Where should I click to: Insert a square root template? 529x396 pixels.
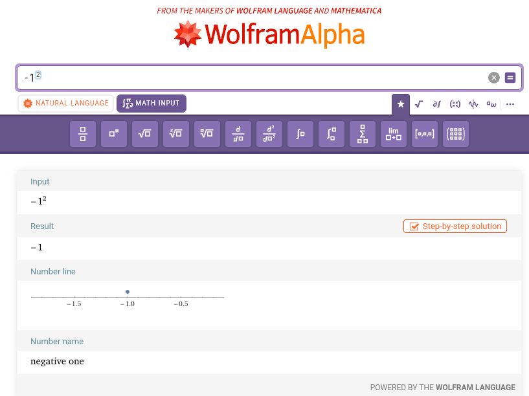pyautogui.click(x=145, y=134)
